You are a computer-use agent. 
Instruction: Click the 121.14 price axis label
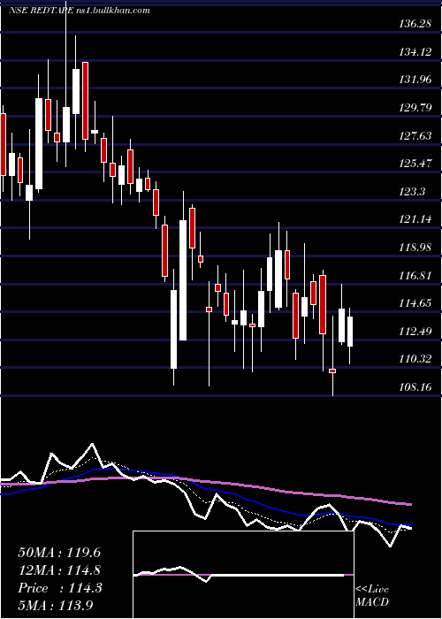[x=415, y=219]
